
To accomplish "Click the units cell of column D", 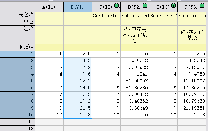I will (135, 22).
